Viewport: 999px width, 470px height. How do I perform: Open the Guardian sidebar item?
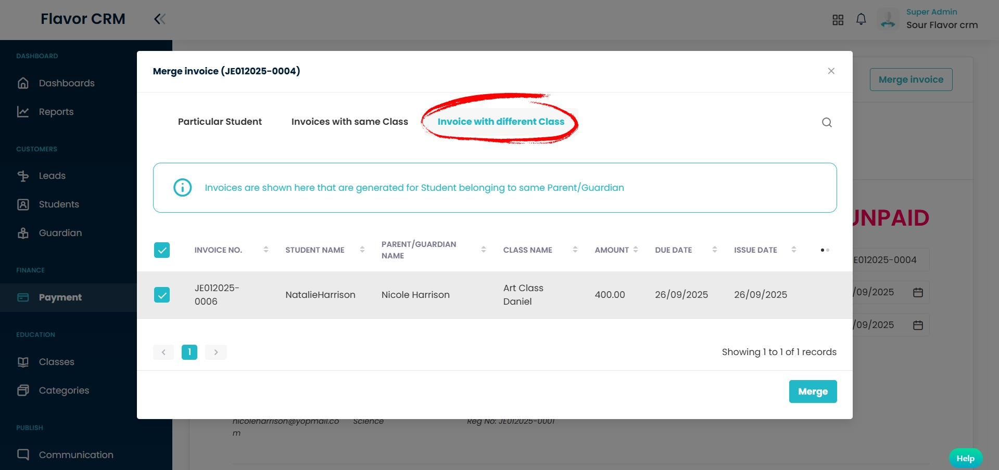(60, 233)
